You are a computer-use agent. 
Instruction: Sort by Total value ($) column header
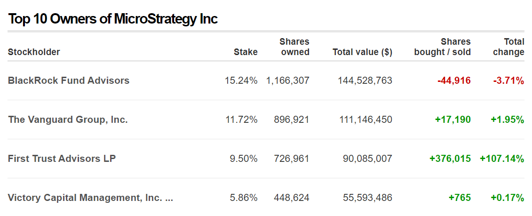[362, 52]
